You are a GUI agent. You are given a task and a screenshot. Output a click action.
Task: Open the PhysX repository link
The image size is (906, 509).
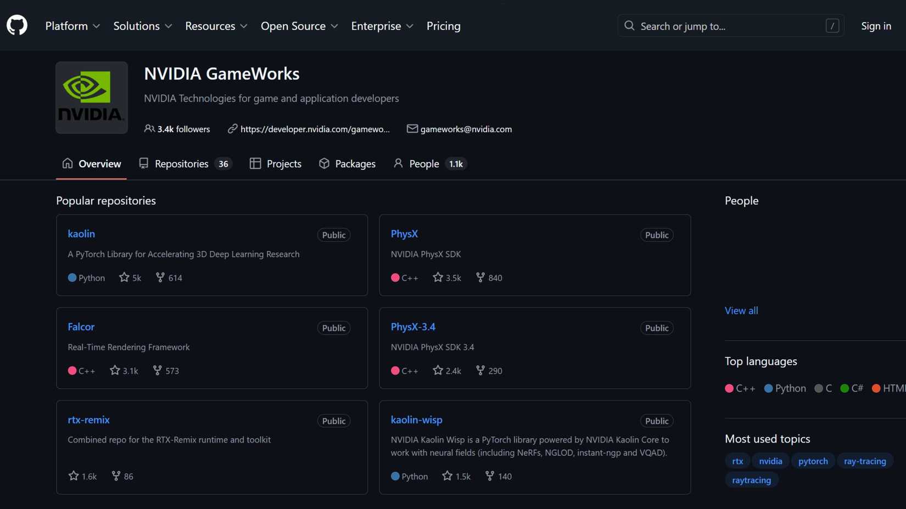click(x=404, y=234)
